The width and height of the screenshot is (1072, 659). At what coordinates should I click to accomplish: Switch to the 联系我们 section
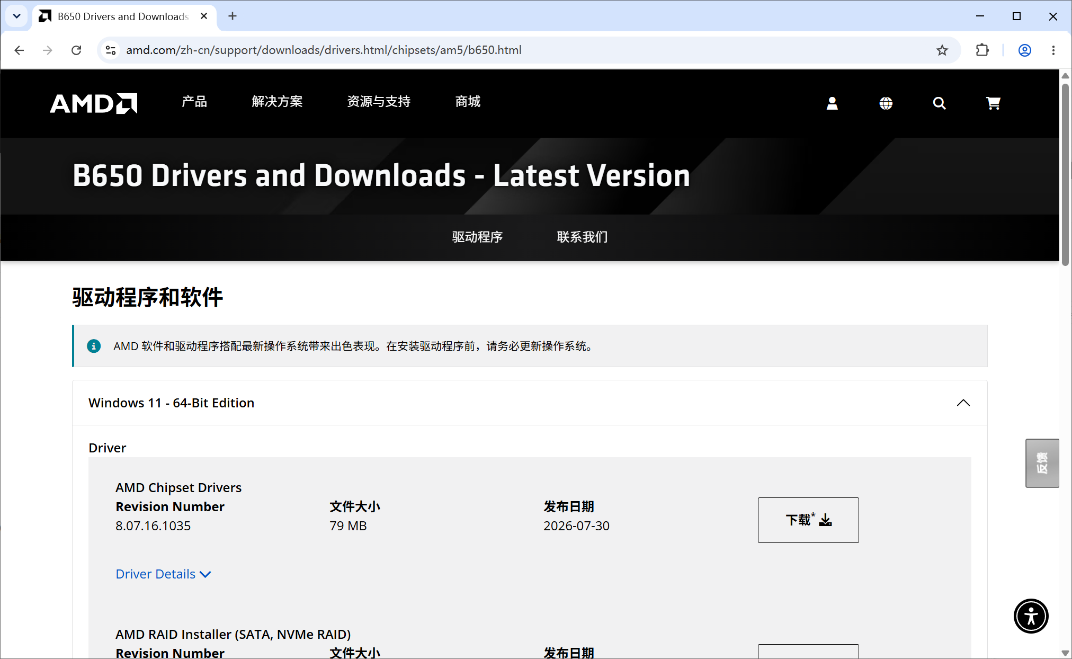(582, 237)
